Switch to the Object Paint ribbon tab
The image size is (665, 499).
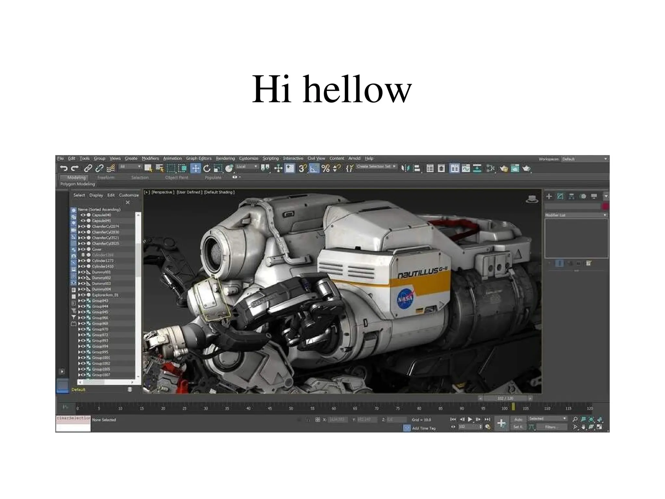[x=177, y=178]
